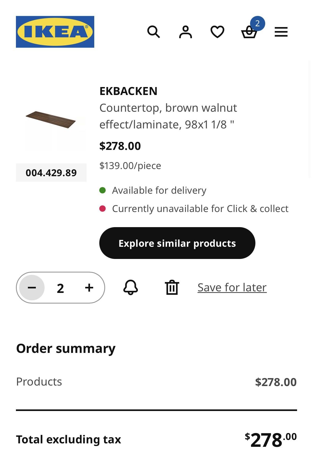
Task: Delete item with trash can icon
Action: [172, 287]
